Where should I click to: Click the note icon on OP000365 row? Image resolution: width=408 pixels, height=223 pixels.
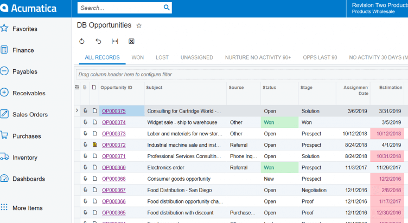[95, 212]
